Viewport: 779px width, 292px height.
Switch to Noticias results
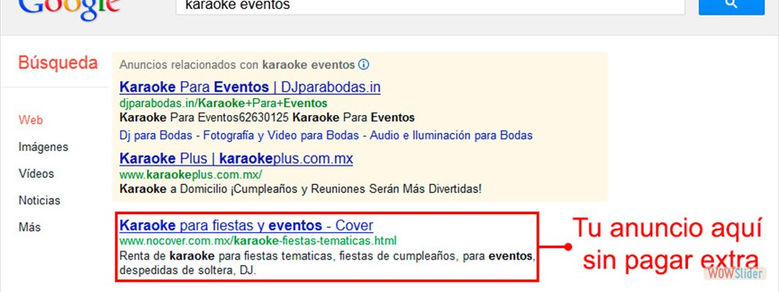(40, 200)
